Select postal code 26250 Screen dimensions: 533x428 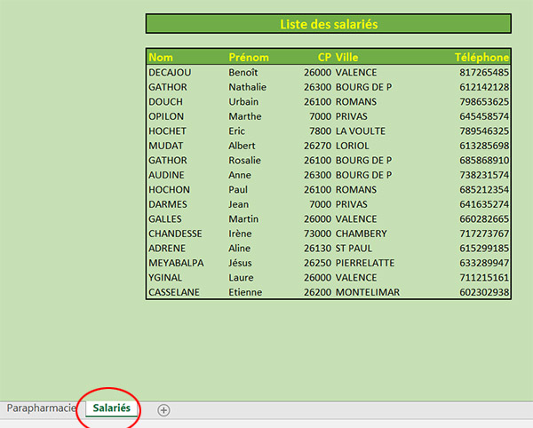point(317,263)
